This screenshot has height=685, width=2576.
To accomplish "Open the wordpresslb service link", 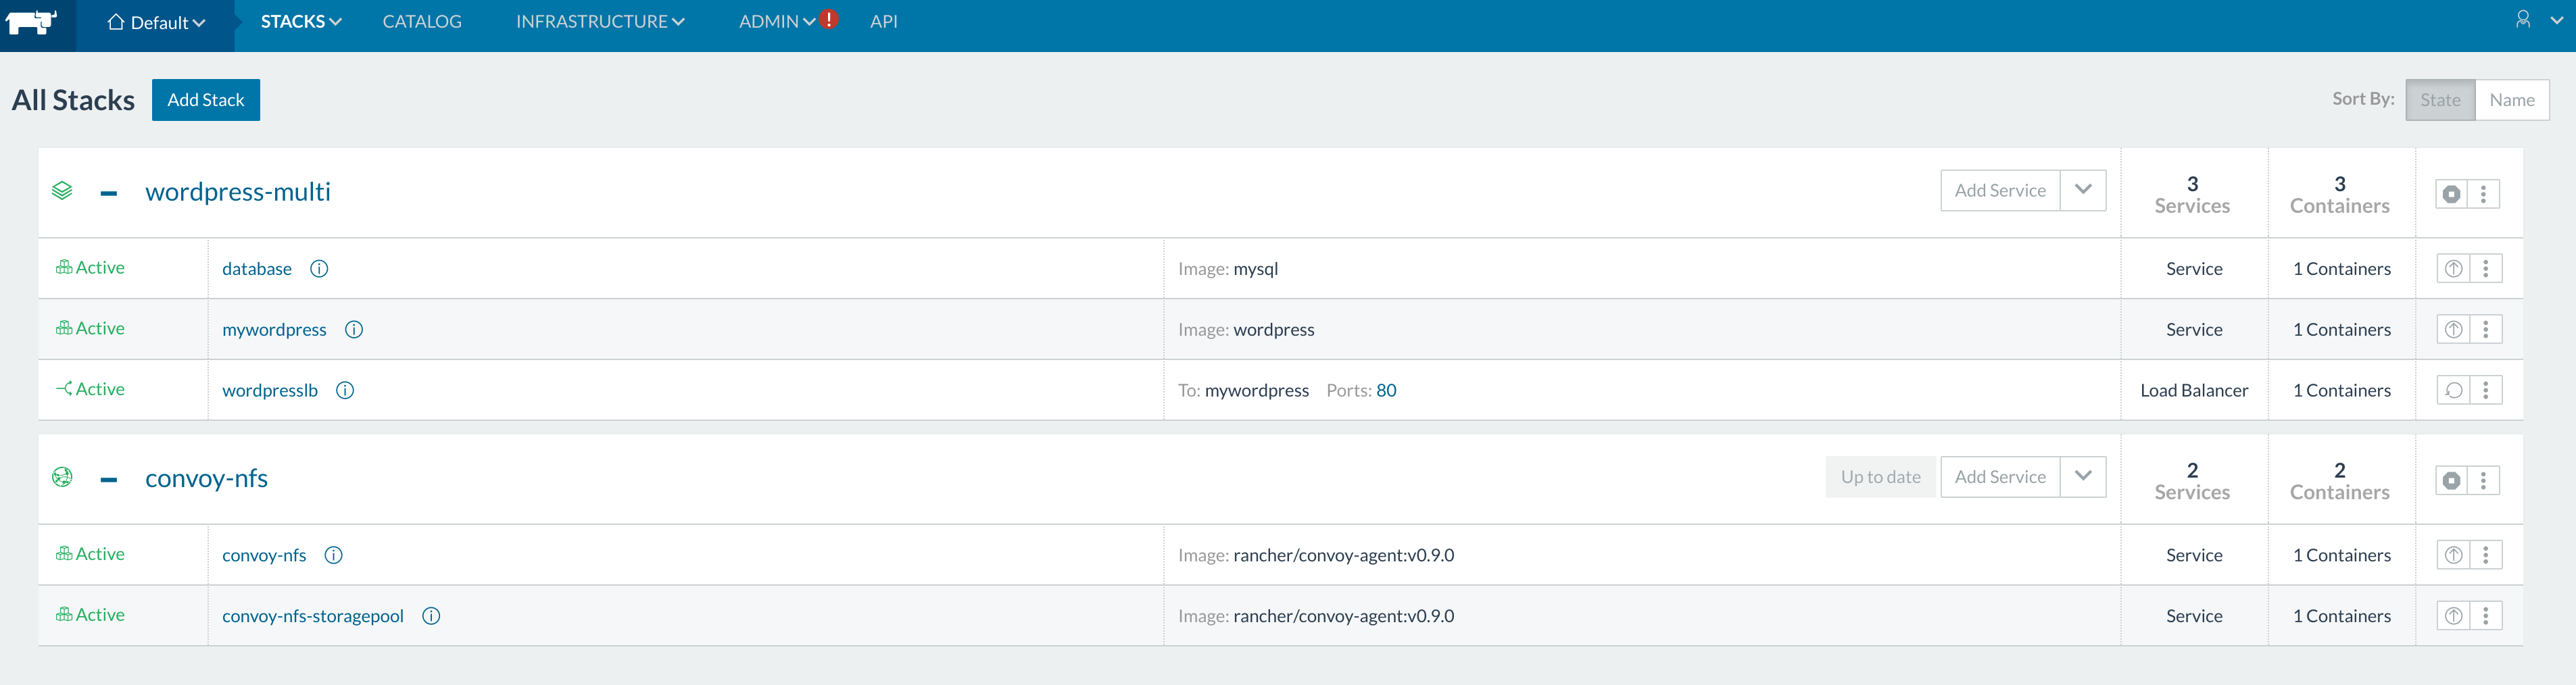I will [x=270, y=391].
